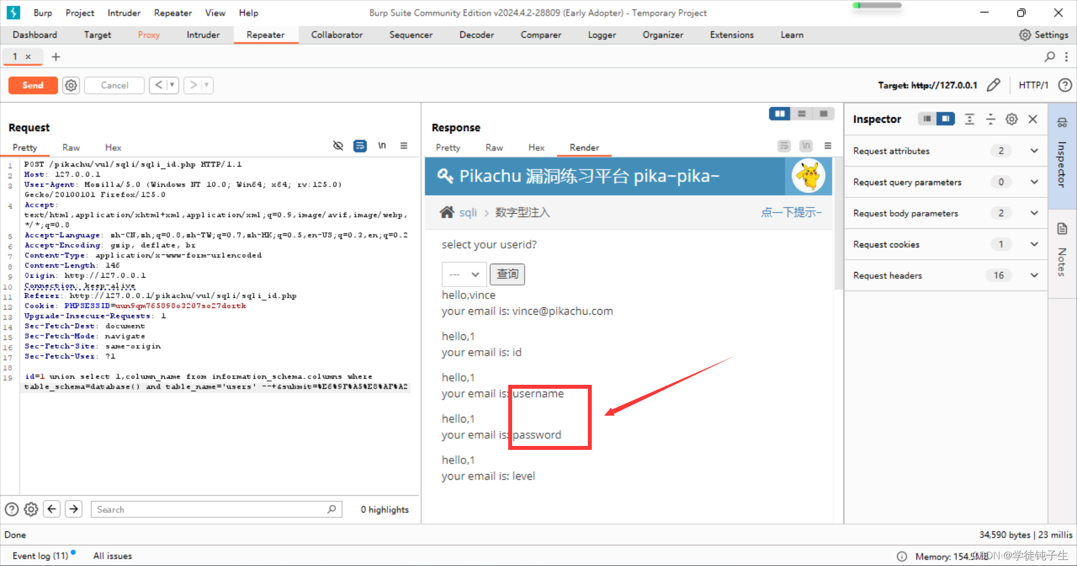
Task: Open request search help icon
Action: 12,509
